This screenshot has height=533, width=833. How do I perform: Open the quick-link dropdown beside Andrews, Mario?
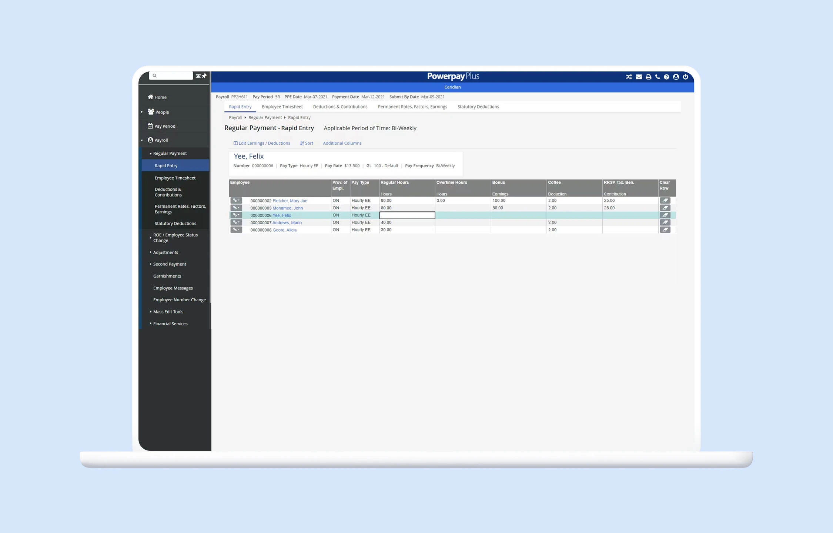(236, 222)
